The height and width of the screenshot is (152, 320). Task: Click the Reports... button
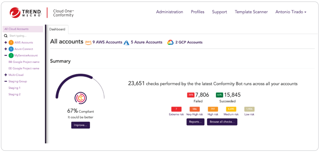[x=195, y=122]
